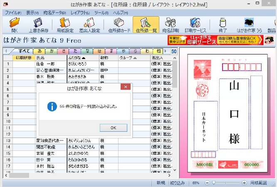
Task: Open the レイアウト menu
Action: coord(80,13)
